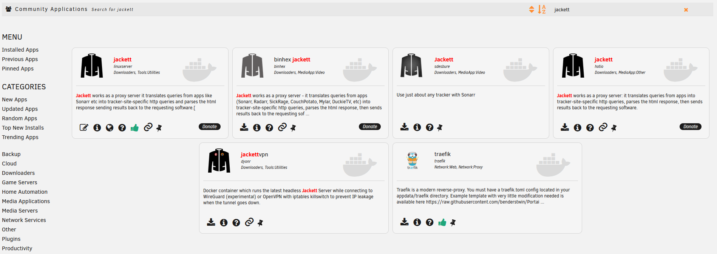Open Previous Apps from the menu
This screenshot has width=717, height=254.
(x=20, y=59)
